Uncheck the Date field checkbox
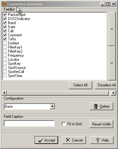118x149 pixels. click(5, 27)
